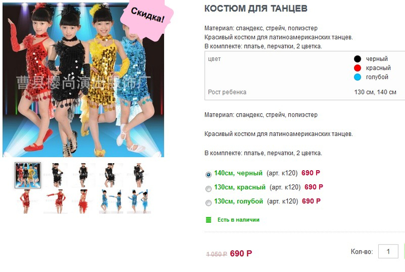View the first blue dress pair thumbnail
Viewport: 405px width, 272px height.
point(111,202)
